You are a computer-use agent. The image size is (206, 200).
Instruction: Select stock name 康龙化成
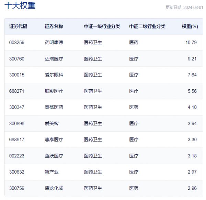click(x=54, y=188)
